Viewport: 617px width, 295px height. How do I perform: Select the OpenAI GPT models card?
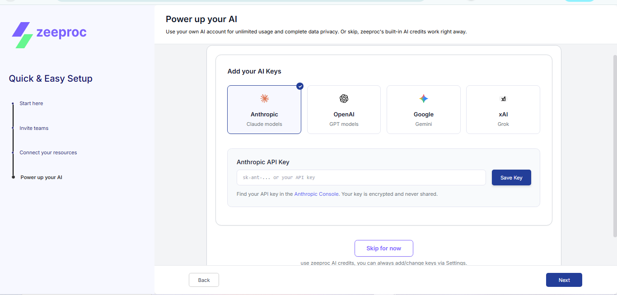(344, 110)
